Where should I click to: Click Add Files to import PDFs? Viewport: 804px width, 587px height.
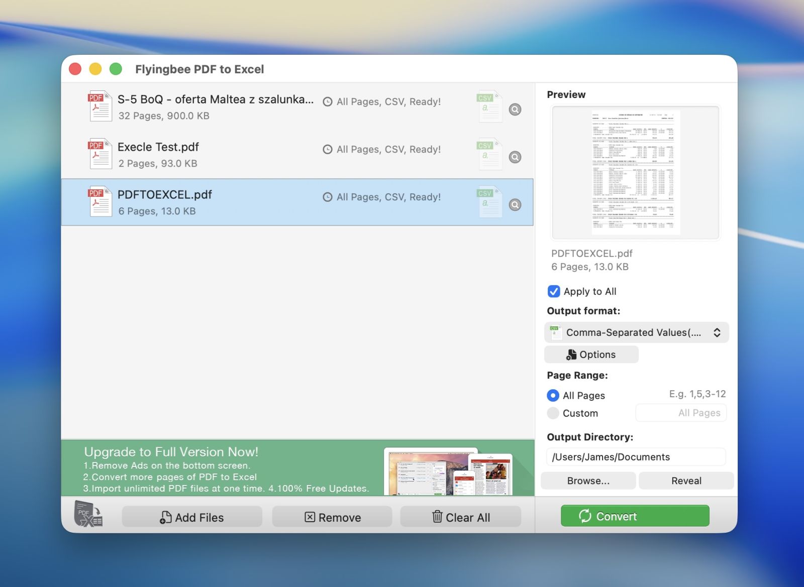[192, 517]
